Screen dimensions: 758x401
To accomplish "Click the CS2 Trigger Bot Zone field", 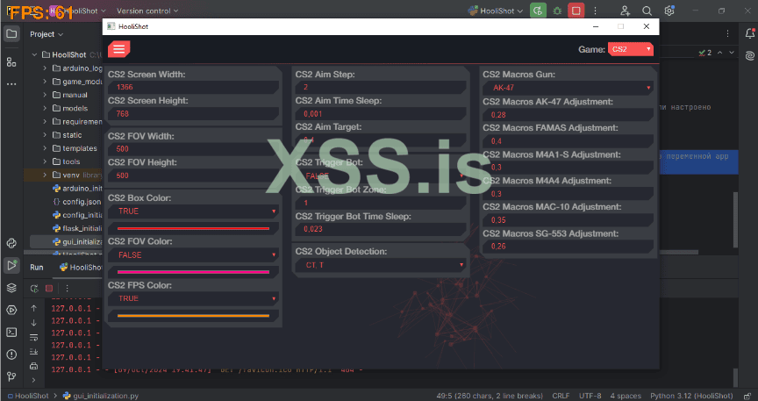I will tap(381, 202).
